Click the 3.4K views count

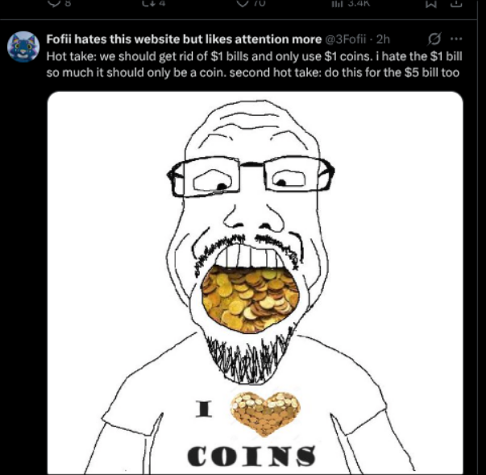(x=359, y=3)
